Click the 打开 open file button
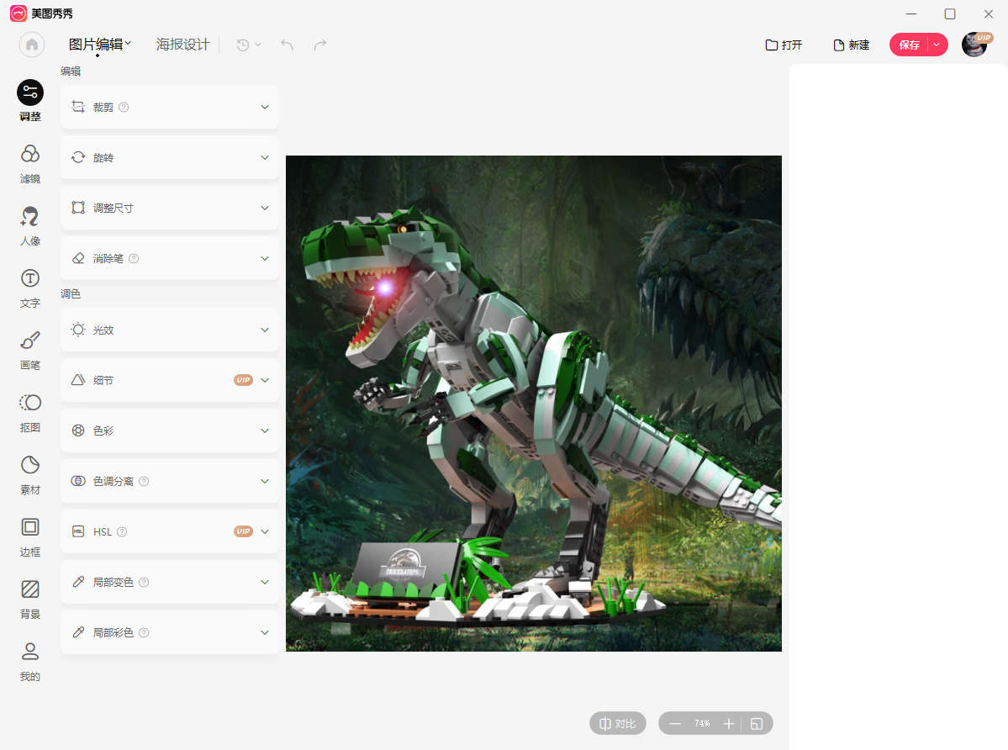This screenshot has height=750, width=1008. [784, 45]
